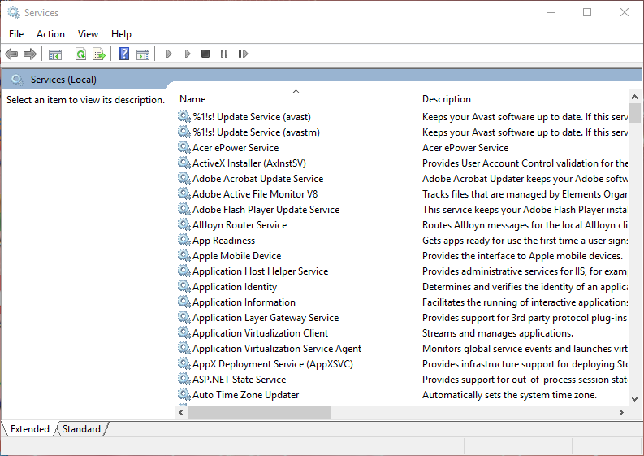Click the Services (Local) header gear icon

(17, 80)
